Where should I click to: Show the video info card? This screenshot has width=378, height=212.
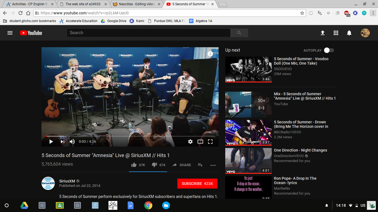click(x=210, y=54)
